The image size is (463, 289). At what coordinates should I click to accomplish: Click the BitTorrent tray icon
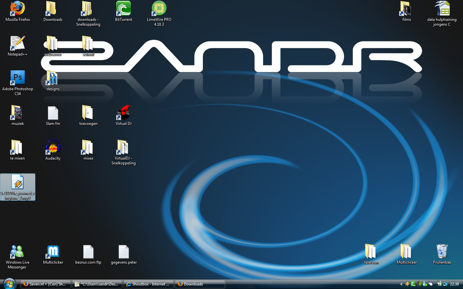413,284
